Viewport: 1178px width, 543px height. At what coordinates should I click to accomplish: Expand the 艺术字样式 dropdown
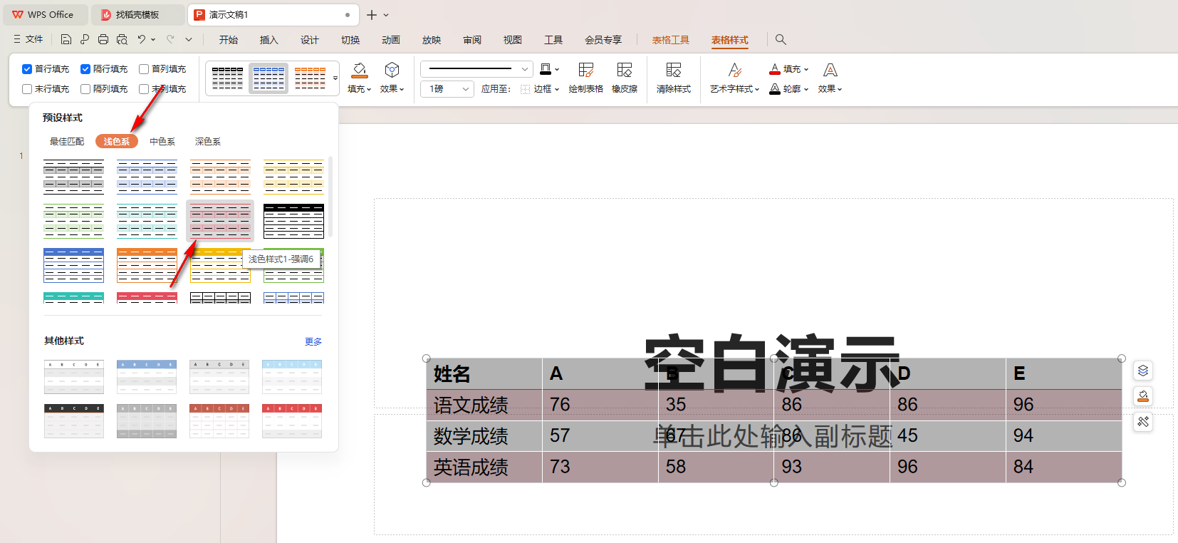click(734, 89)
